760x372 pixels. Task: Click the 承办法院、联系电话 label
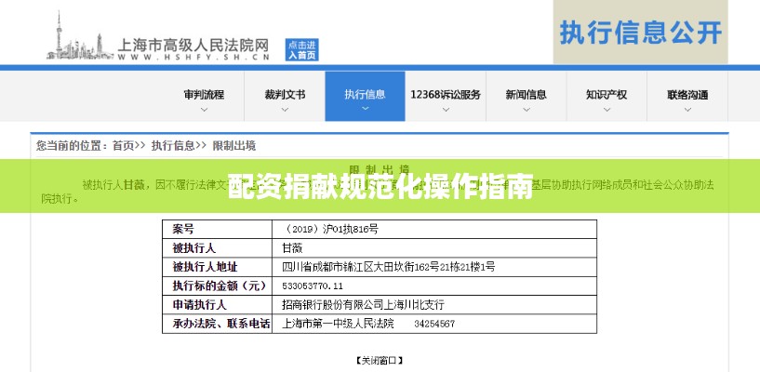click(221, 324)
